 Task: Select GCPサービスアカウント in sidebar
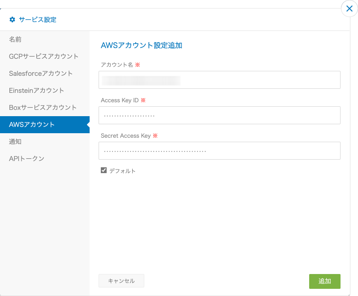(x=45, y=57)
